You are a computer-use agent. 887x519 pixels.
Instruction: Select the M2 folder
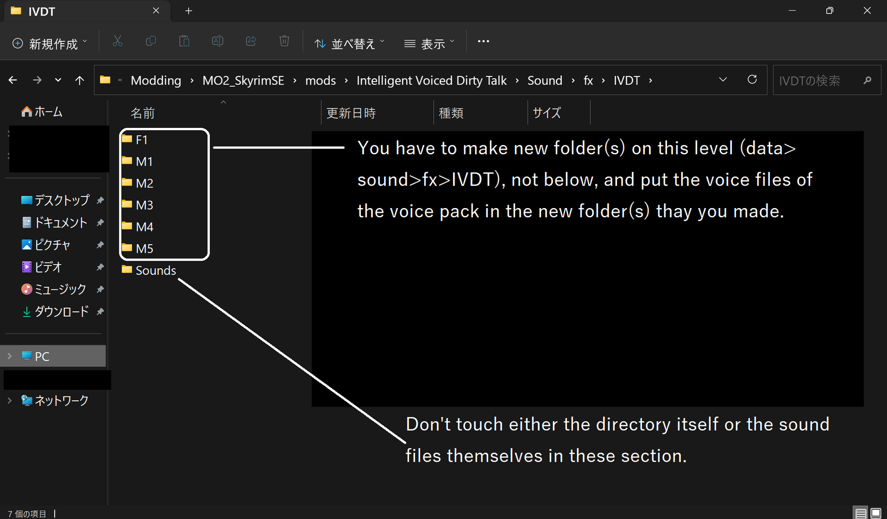coord(137,183)
